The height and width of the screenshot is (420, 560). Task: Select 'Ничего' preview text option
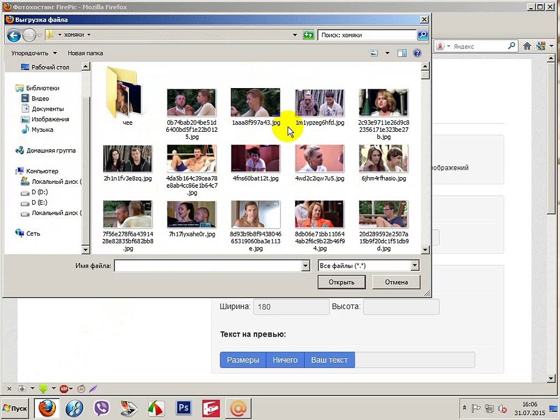point(285,360)
